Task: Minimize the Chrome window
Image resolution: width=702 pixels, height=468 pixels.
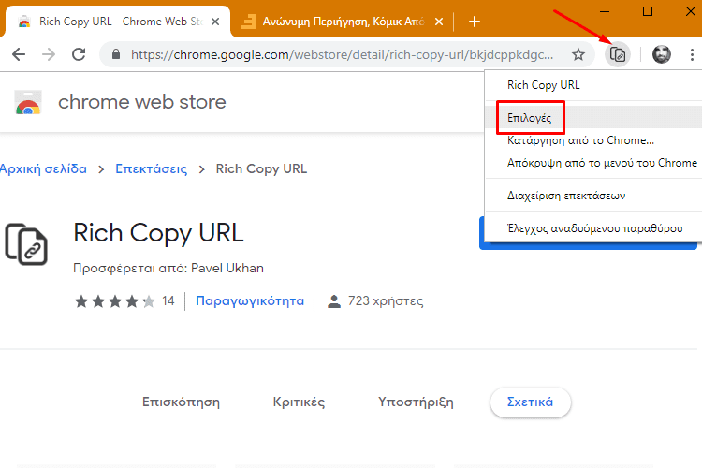Action: [605, 11]
